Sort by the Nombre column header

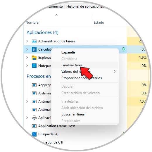click(32, 23)
